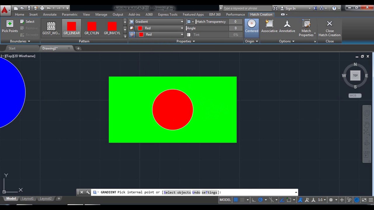Select the GR_LINEAR gradient pattern

point(72,28)
